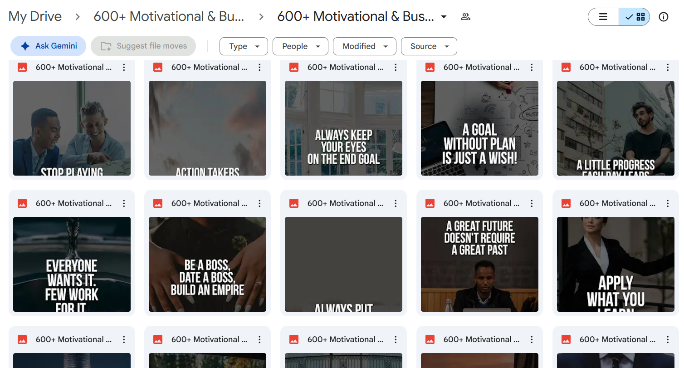Select the 'A Little Progress' thumbnail
684x368 pixels.
[x=616, y=128]
